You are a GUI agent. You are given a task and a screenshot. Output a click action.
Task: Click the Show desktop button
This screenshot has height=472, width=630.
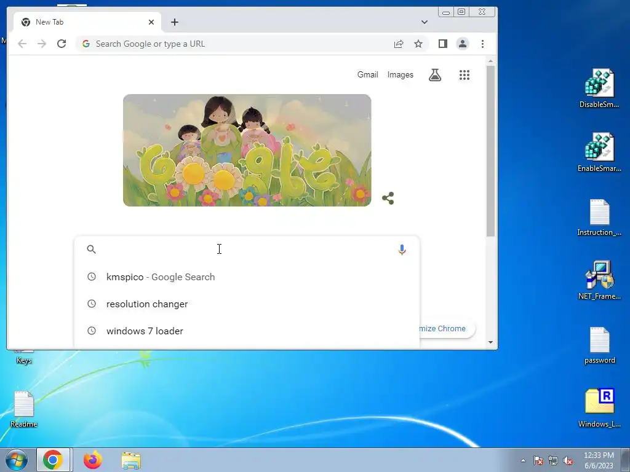[625, 460]
